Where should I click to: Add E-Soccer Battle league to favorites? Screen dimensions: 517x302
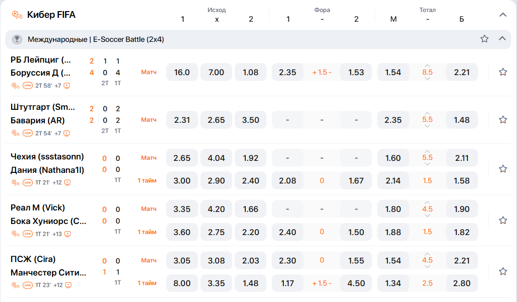tap(484, 39)
